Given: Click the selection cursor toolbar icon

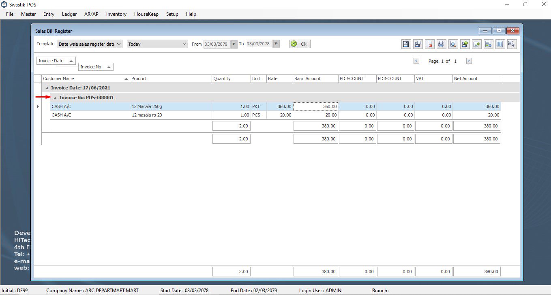Looking at the screenshot, I should pyautogui.click(x=512, y=44).
